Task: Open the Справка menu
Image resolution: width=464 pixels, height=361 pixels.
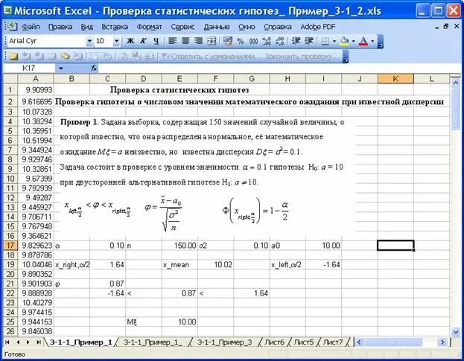Action: point(278,27)
